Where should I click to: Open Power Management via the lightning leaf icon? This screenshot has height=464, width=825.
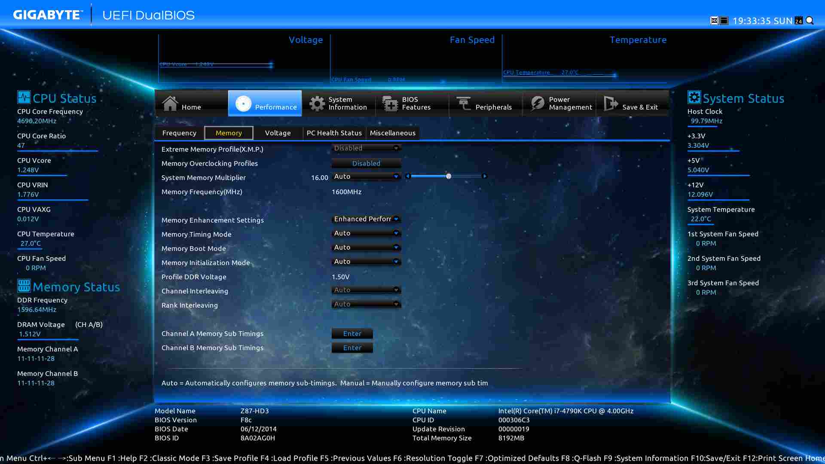point(537,104)
